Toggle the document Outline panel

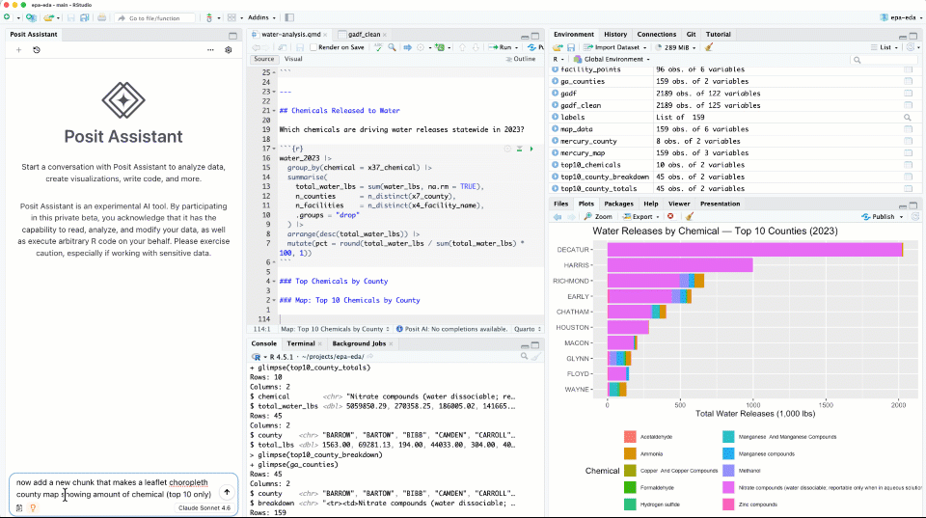pyautogui.click(x=521, y=59)
